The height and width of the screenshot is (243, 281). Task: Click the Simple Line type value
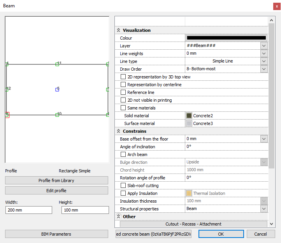click(223, 61)
